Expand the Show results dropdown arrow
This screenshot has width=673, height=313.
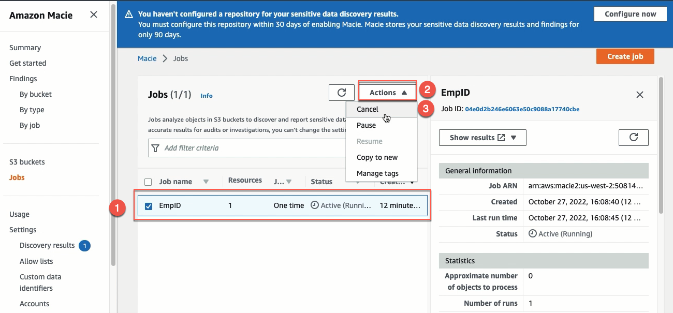tap(514, 138)
